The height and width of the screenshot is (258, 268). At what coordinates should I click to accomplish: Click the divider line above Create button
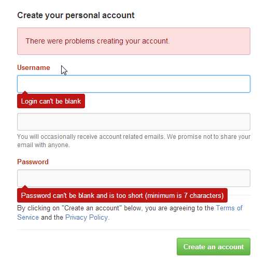[134, 230]
